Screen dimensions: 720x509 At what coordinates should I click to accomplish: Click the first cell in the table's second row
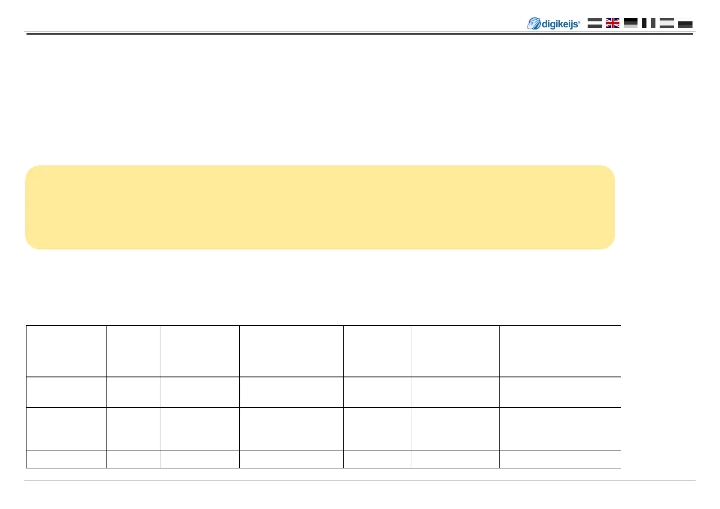point(66,392)
